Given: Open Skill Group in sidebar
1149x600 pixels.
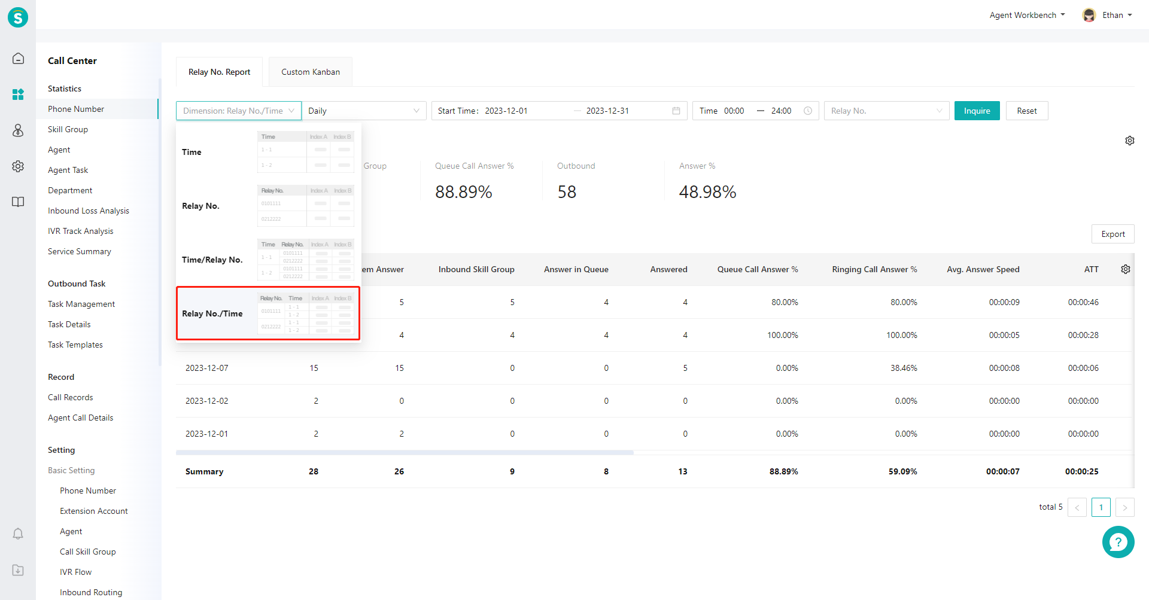Looking at the screenshot, I should (68, 129).
